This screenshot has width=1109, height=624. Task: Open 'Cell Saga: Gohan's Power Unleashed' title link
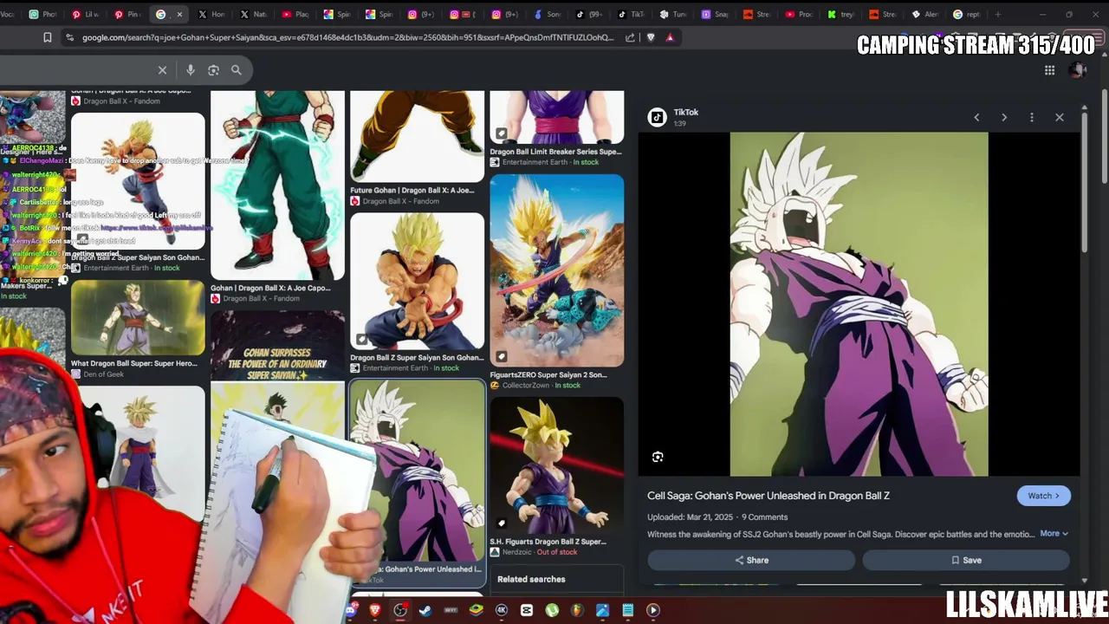click(769, 496)
